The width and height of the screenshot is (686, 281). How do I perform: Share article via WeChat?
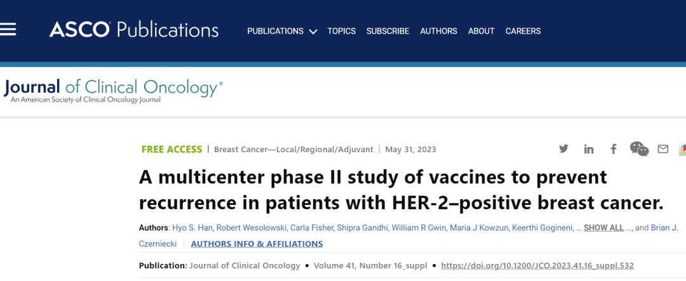pos(639,148)
